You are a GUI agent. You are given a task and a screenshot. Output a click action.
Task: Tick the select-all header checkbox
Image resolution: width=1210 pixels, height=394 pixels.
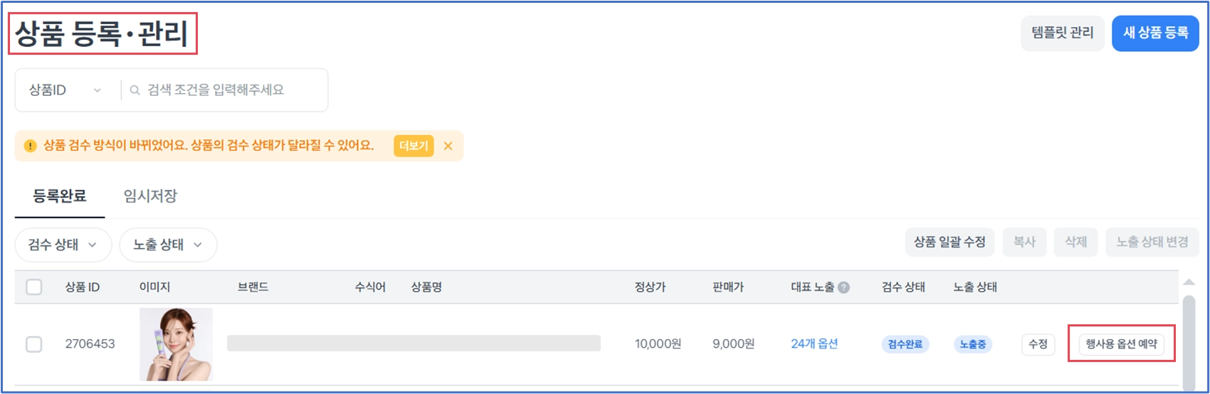34,287
